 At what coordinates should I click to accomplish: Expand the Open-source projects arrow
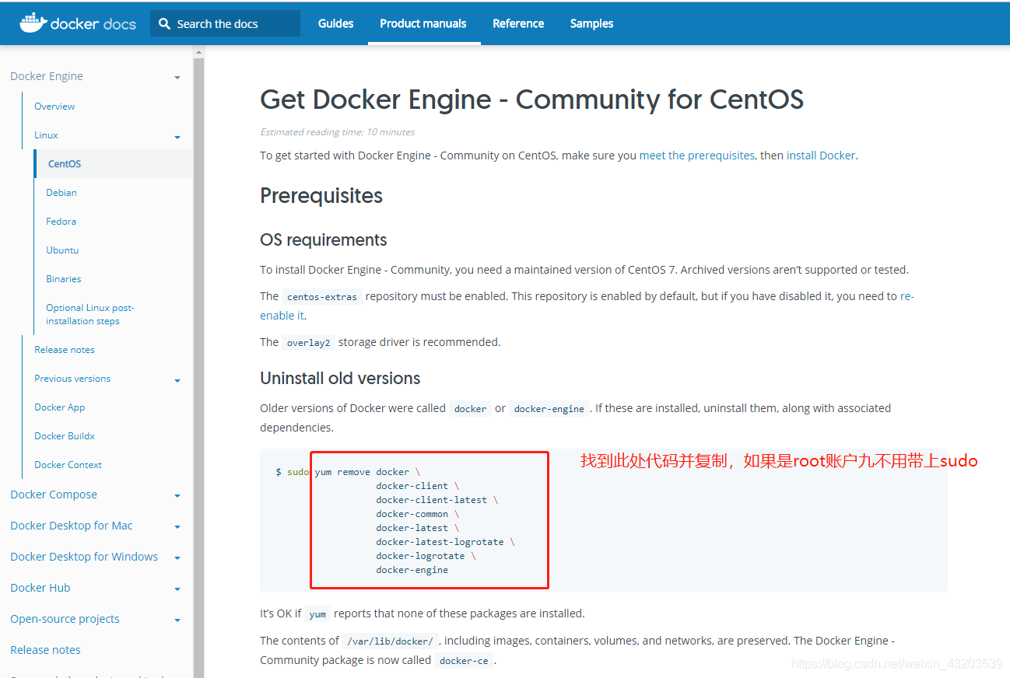[177, 620]
